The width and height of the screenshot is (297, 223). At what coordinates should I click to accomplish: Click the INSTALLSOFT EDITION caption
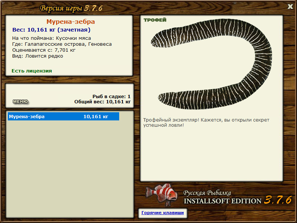click(222, 201)
